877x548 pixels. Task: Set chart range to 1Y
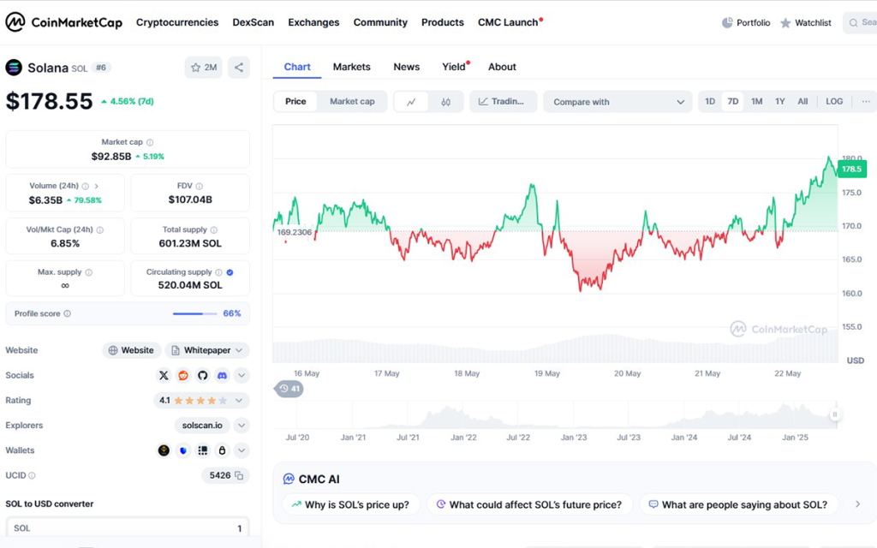click(x=779, y=101)
